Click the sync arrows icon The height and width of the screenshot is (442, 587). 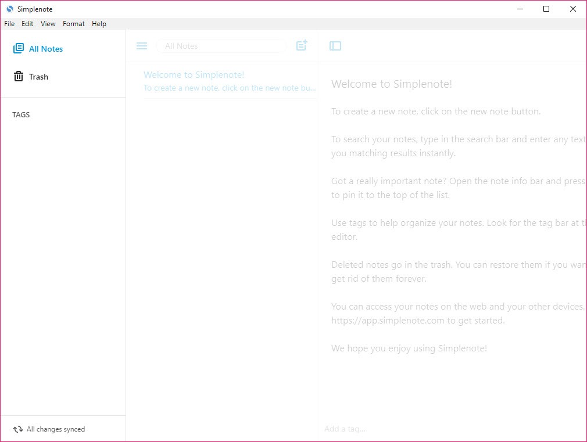pyautogui.click(x=18, y=429)
